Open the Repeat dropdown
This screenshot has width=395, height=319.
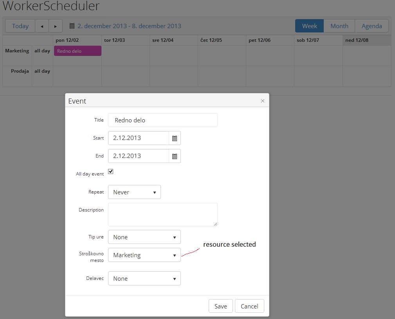134,192
